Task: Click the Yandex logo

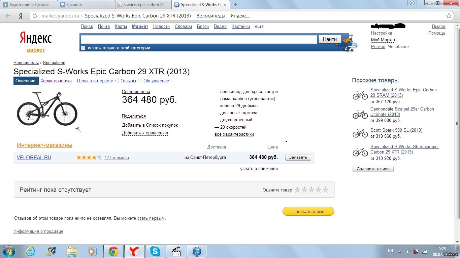Action: pos(36,38)
